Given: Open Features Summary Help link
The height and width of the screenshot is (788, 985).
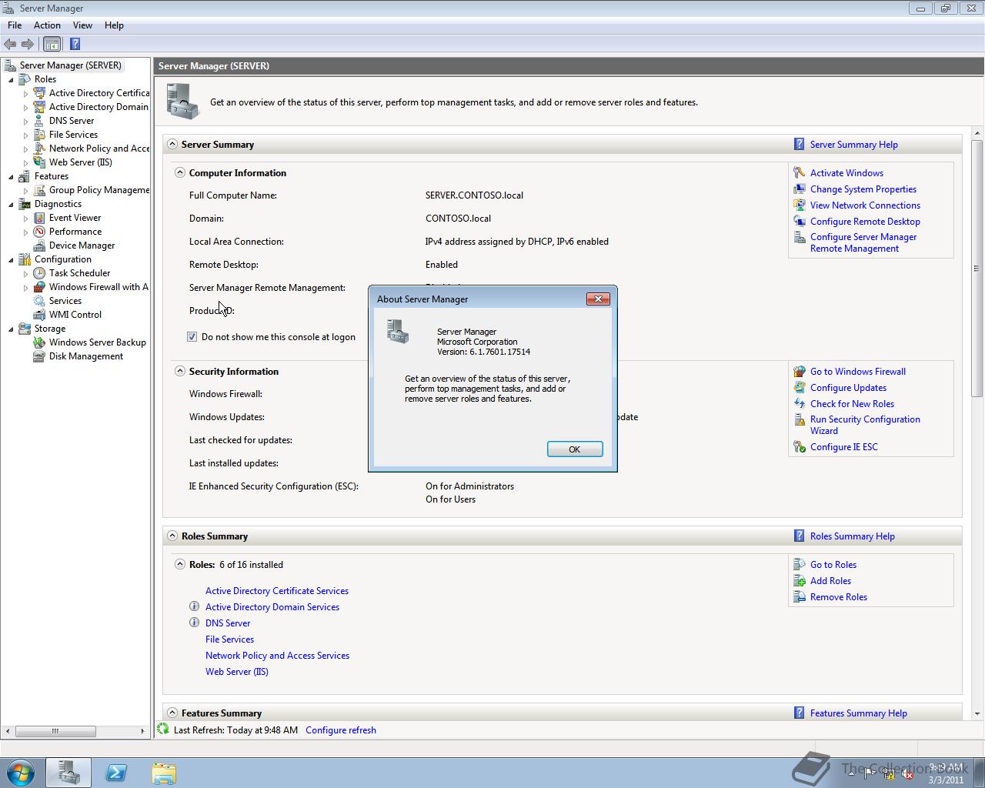Looking at the screenshot, I should (858, 713).
